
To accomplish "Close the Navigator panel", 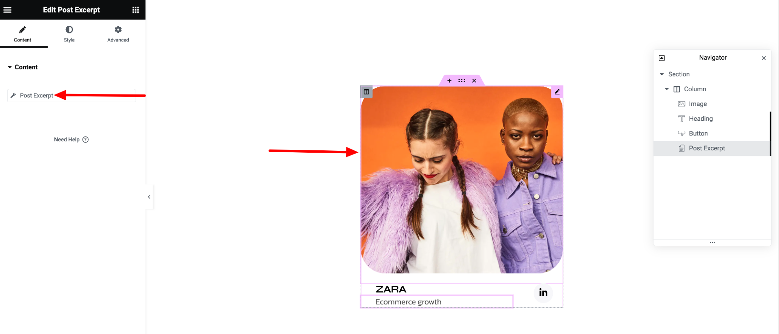I will [764, 58].
